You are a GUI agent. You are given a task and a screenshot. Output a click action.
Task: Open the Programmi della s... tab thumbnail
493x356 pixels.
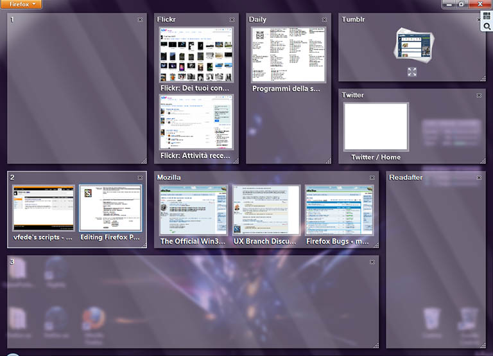[x=288, y=55]
